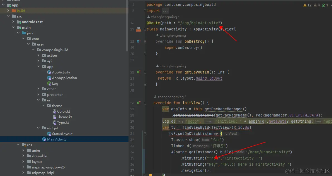This screenshot has width=332, height=176.
Task: Click the weak warnings indicator showing 4
Action: 317,5
